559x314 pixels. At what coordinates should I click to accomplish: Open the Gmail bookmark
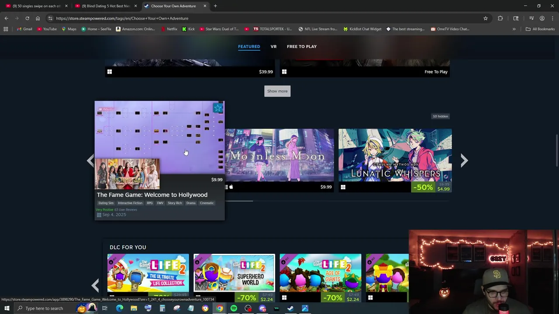tap(24, 29)
